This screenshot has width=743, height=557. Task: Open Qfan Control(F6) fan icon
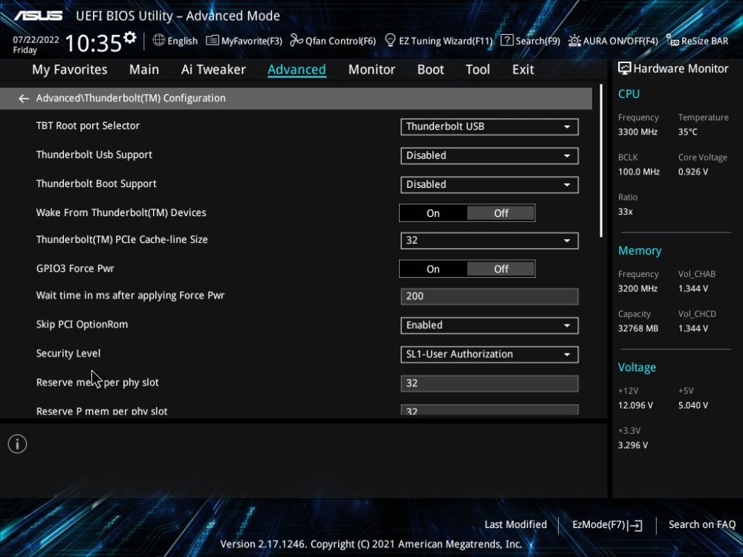tap(296, 41)
